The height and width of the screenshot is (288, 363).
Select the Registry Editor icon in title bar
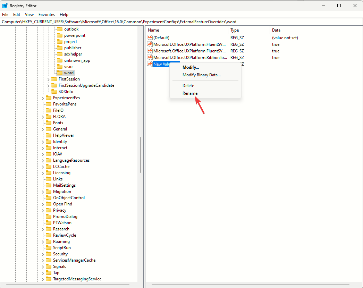5,6
